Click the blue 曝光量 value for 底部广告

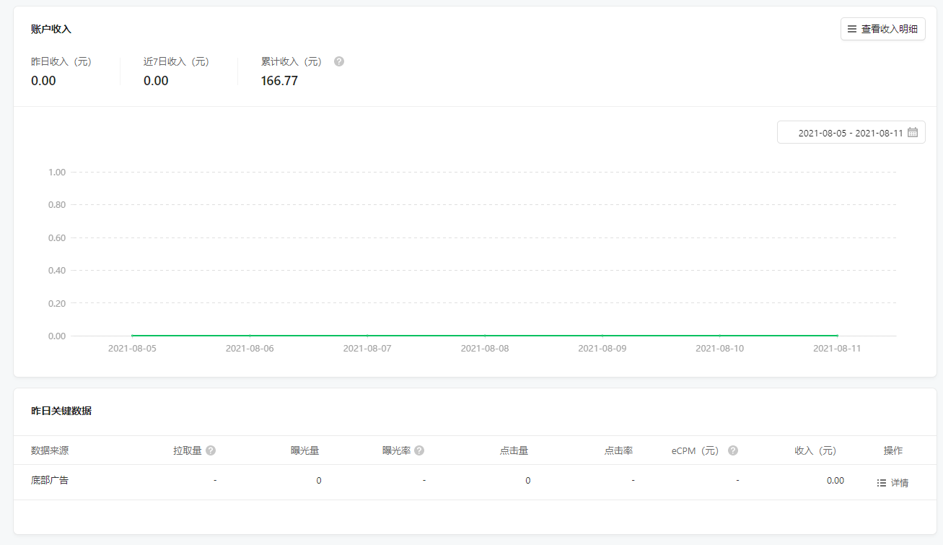coord(319,481)
